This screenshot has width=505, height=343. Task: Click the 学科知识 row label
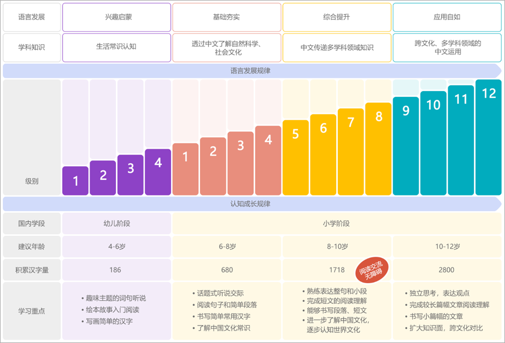click(x=32, y=47)
